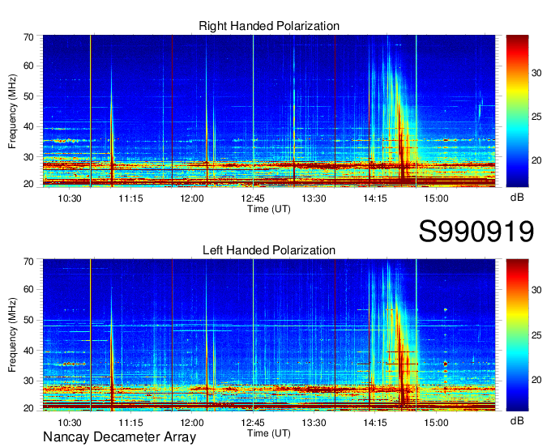The image size is (551, 447).
Task: Click the 15:00 tick on bottom plot
Action: [x=436, y=423]
